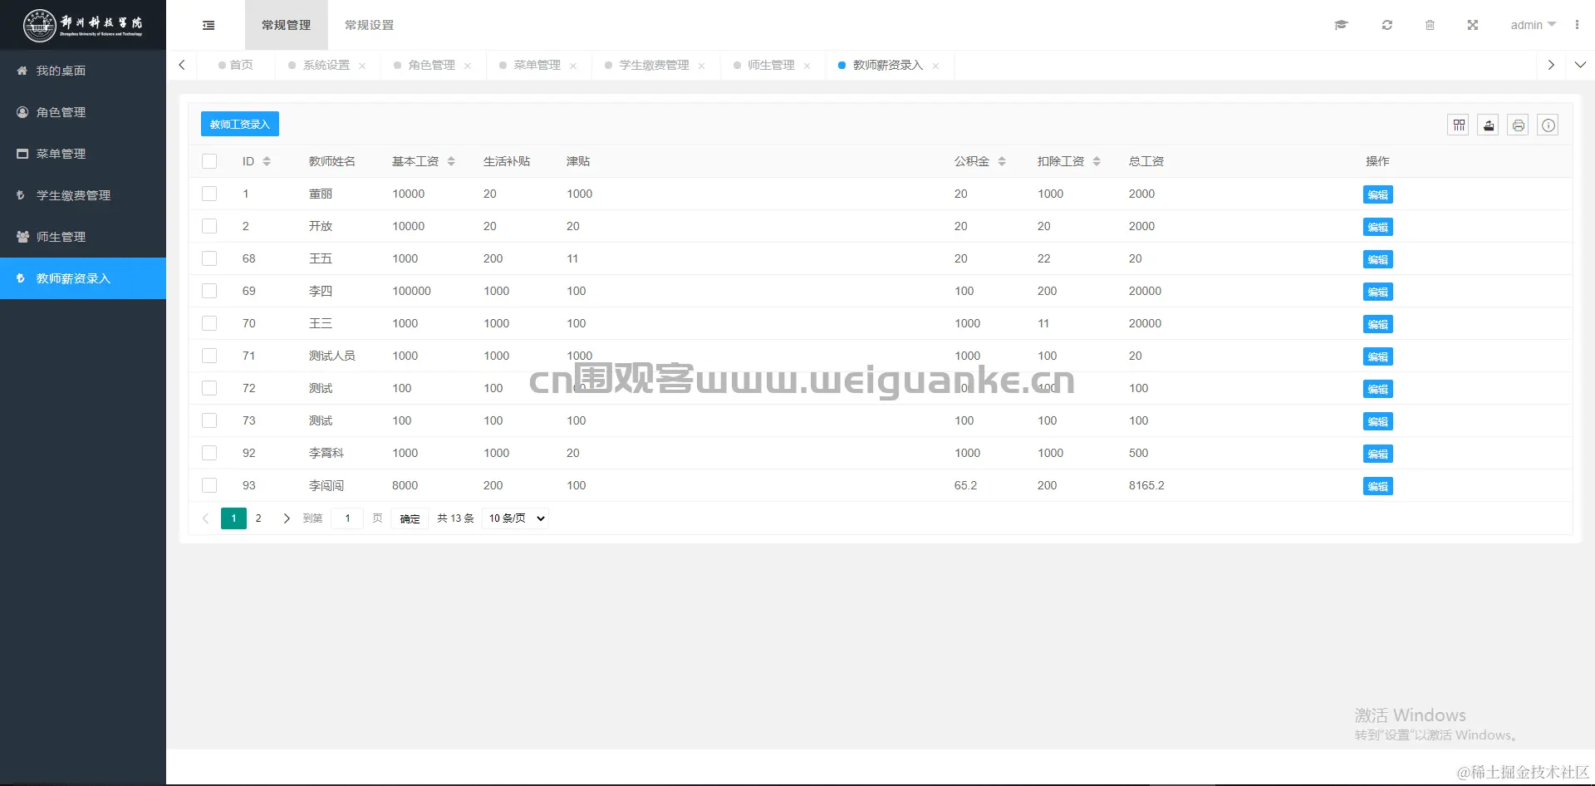Check the row for 李闯闯
The height and width of the screenshot is (786, 1595).
point(209,485)
